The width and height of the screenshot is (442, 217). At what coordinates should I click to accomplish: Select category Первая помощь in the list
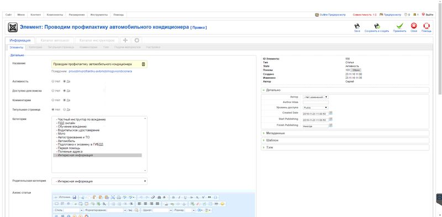tap(97, 148)
